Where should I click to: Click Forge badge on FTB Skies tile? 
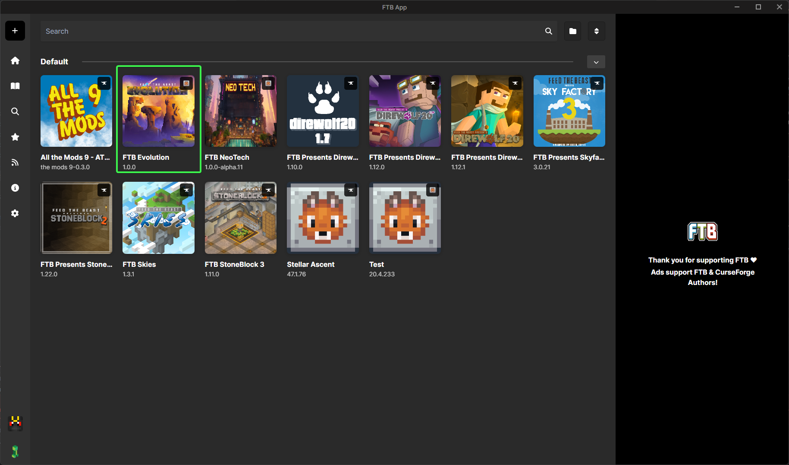(x=186, y=190)
